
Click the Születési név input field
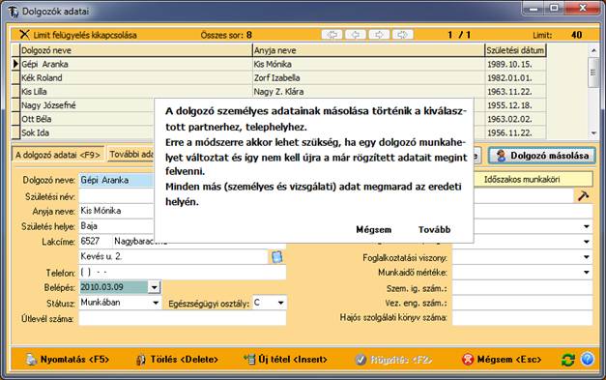[x=117, y=196]
